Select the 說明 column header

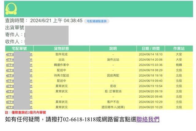113,49
